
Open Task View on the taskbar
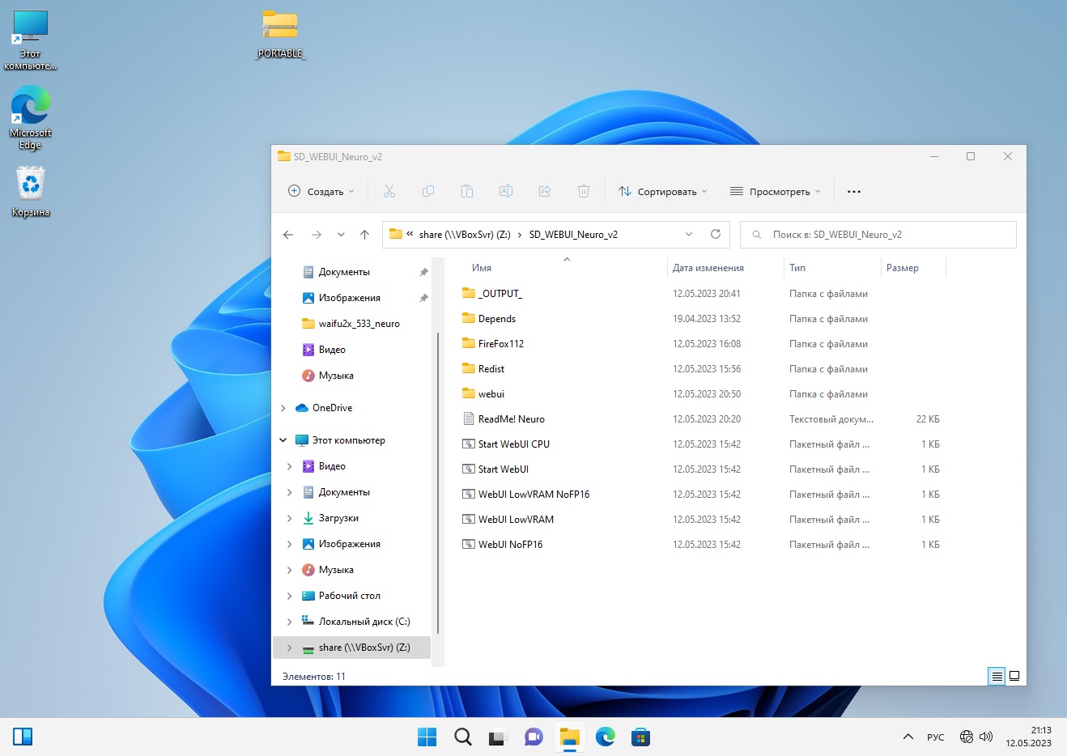tap(497, 737)
